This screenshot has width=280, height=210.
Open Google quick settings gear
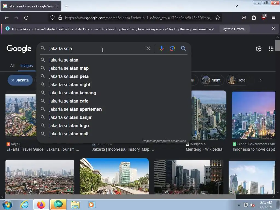coord(259,49)
